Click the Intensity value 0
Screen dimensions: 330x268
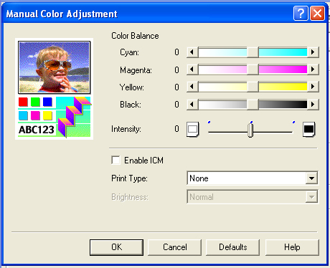click(x=176, y=129)
